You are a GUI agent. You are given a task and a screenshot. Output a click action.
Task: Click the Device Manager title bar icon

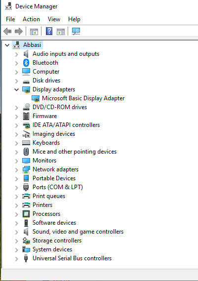click(8, 6)
